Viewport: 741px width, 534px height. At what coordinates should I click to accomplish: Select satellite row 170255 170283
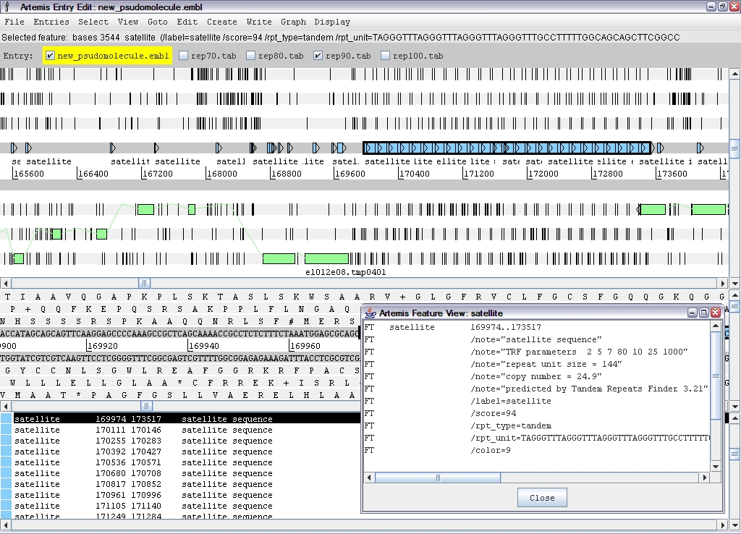(180, 441)
